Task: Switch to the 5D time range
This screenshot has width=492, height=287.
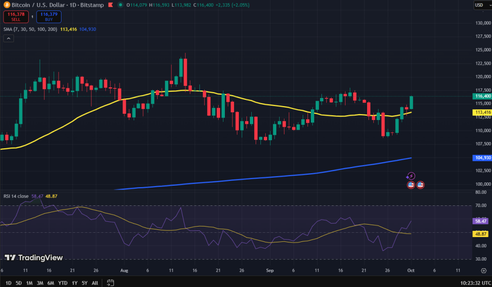Action: coord(19,283)
